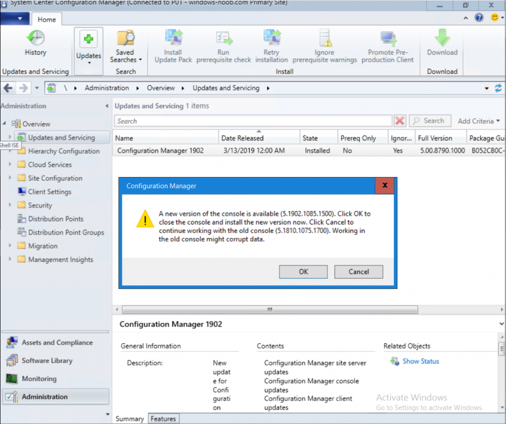Select the Overview tree node
The width and height of the screenshot is (506, 424).
point(31,124)
